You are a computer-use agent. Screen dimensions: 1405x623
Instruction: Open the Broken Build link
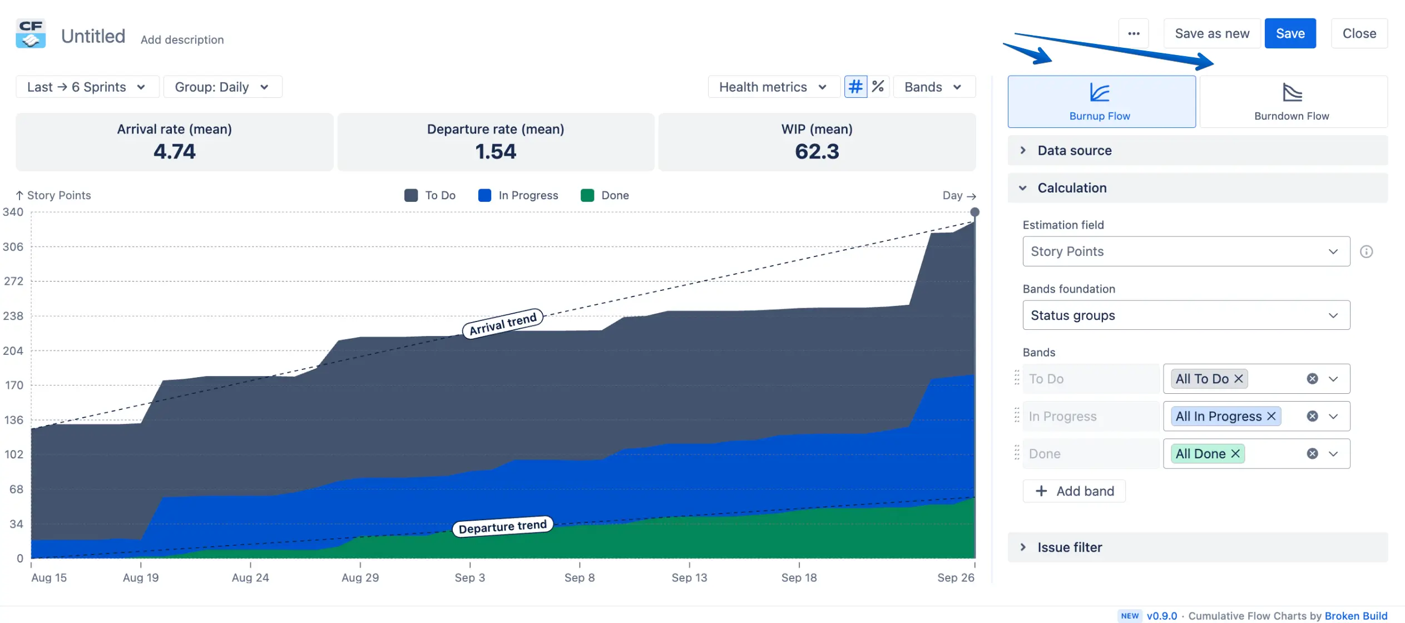point(1355,616)
